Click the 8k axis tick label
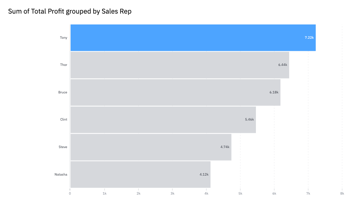Viewport: 353px width, 199px height. (342, 194)
